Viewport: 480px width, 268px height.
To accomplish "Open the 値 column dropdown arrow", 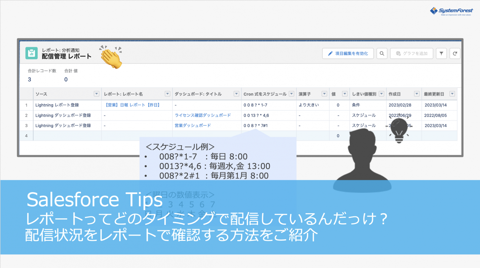I will [345, 94].
